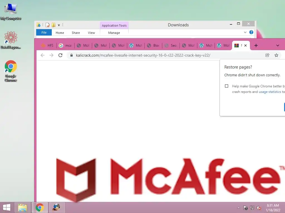Select Google Chrome desktop shortcut
This screenshot has width=285, height=213.
click(11, 71)
